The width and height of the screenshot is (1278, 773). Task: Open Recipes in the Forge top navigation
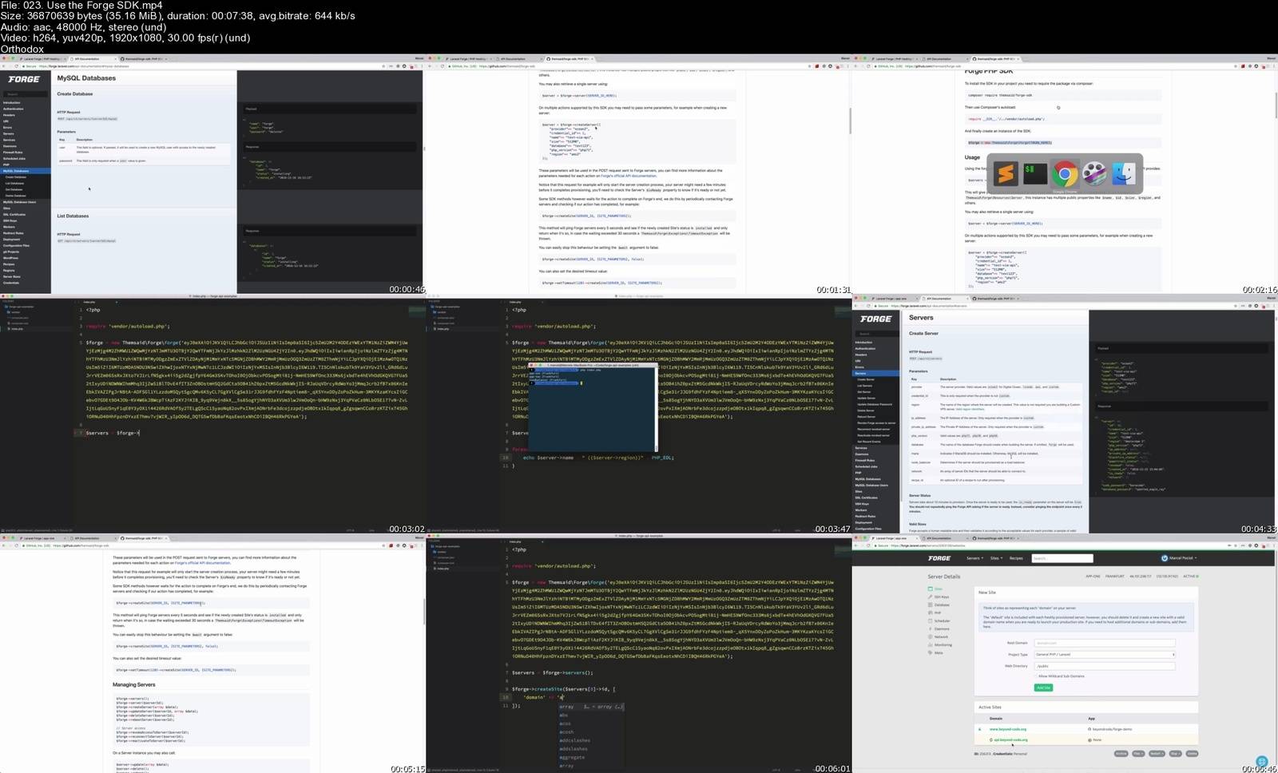tap(1016, 558)
